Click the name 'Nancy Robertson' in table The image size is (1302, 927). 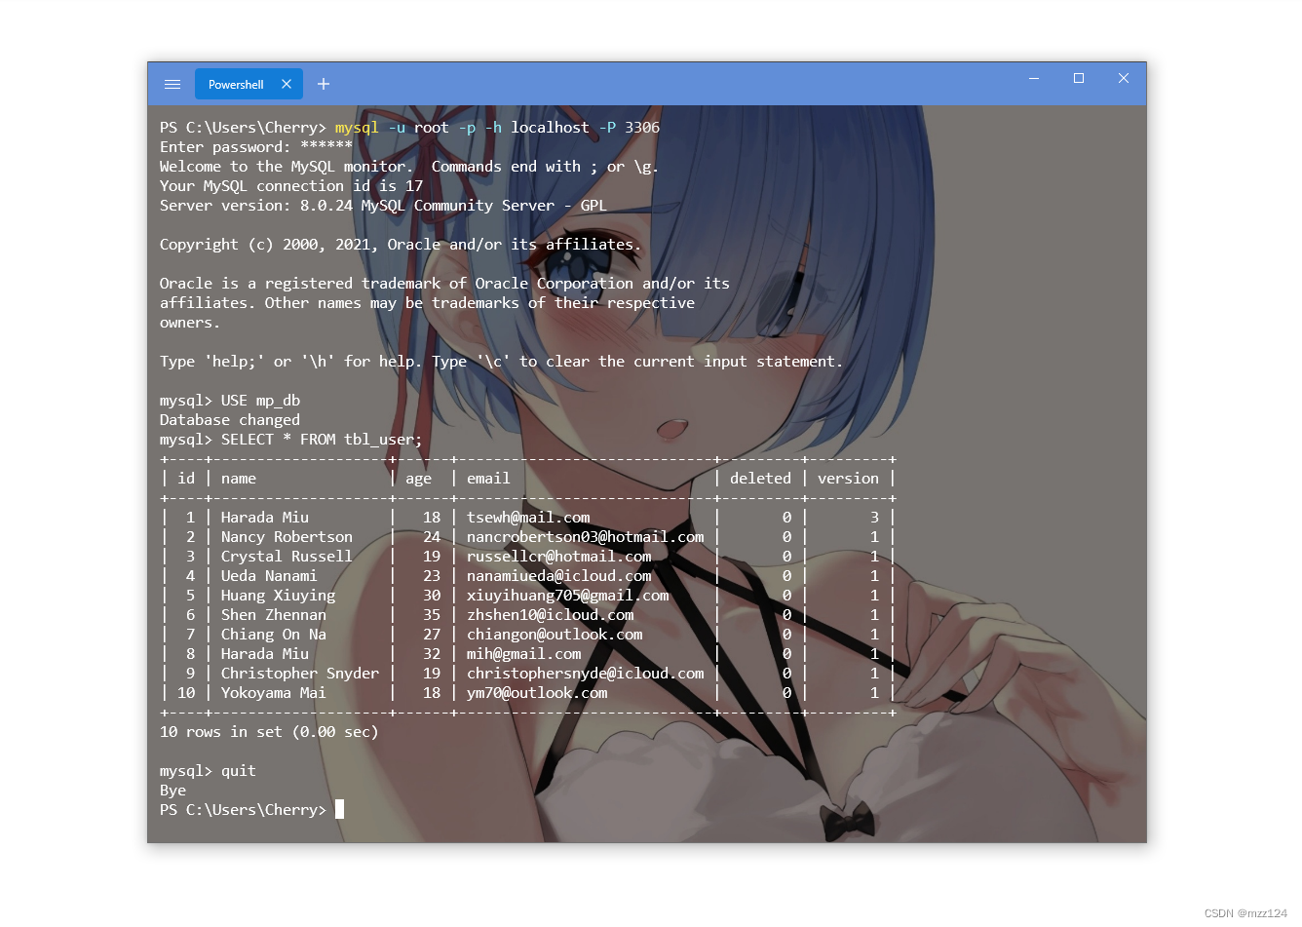tap(287, 537)
